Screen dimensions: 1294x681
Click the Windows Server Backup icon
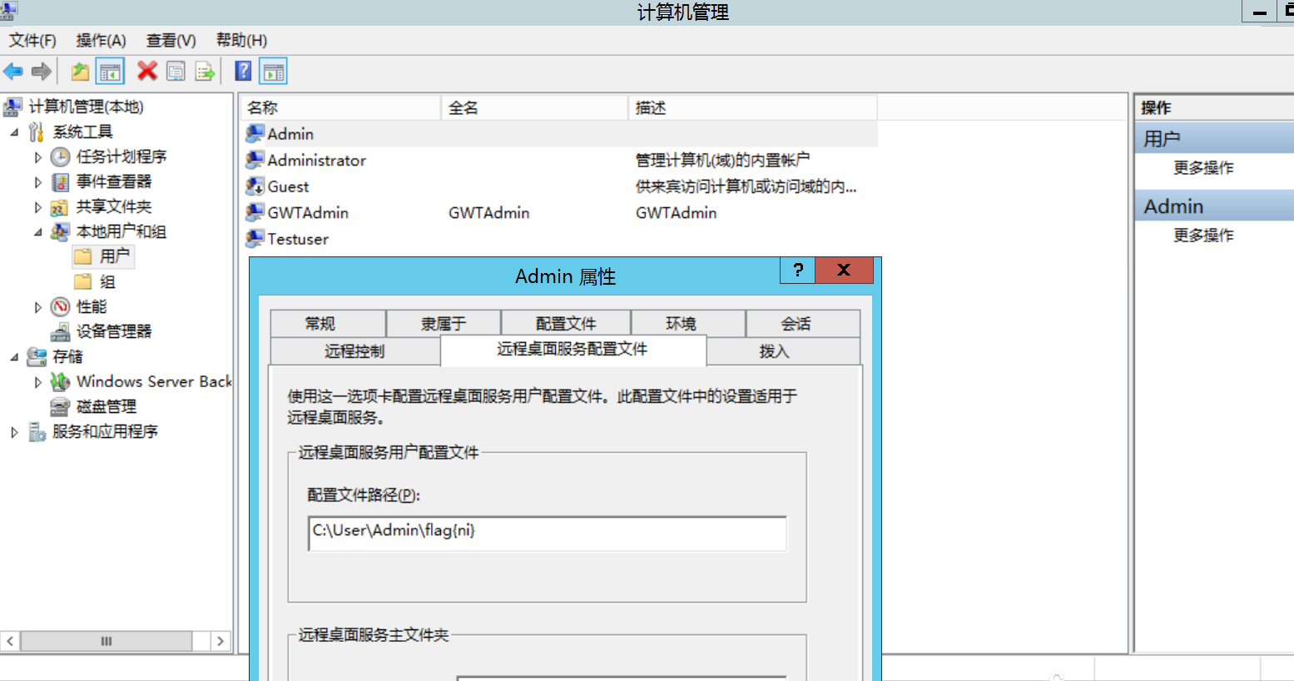coord(60,381)
